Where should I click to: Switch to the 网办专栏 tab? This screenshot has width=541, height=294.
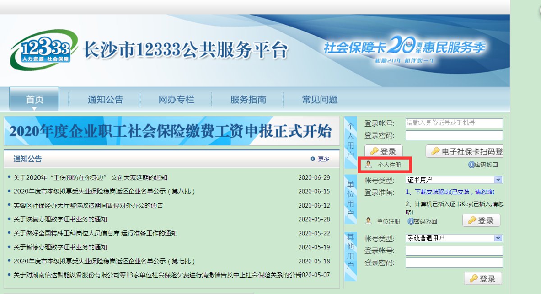coord(176,100)
